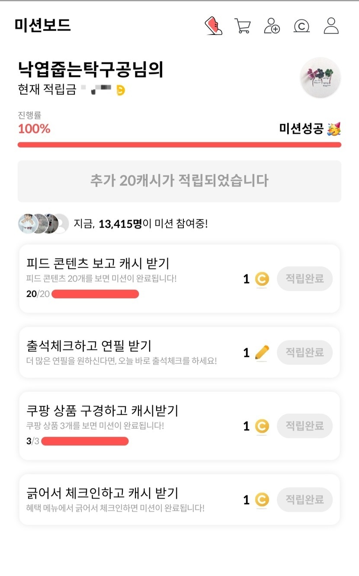The width and height of the screenshot is (359, 576).
Task: Click 적립완료 button for 쿠팡 상품 mission
Action: pos(305,426)
